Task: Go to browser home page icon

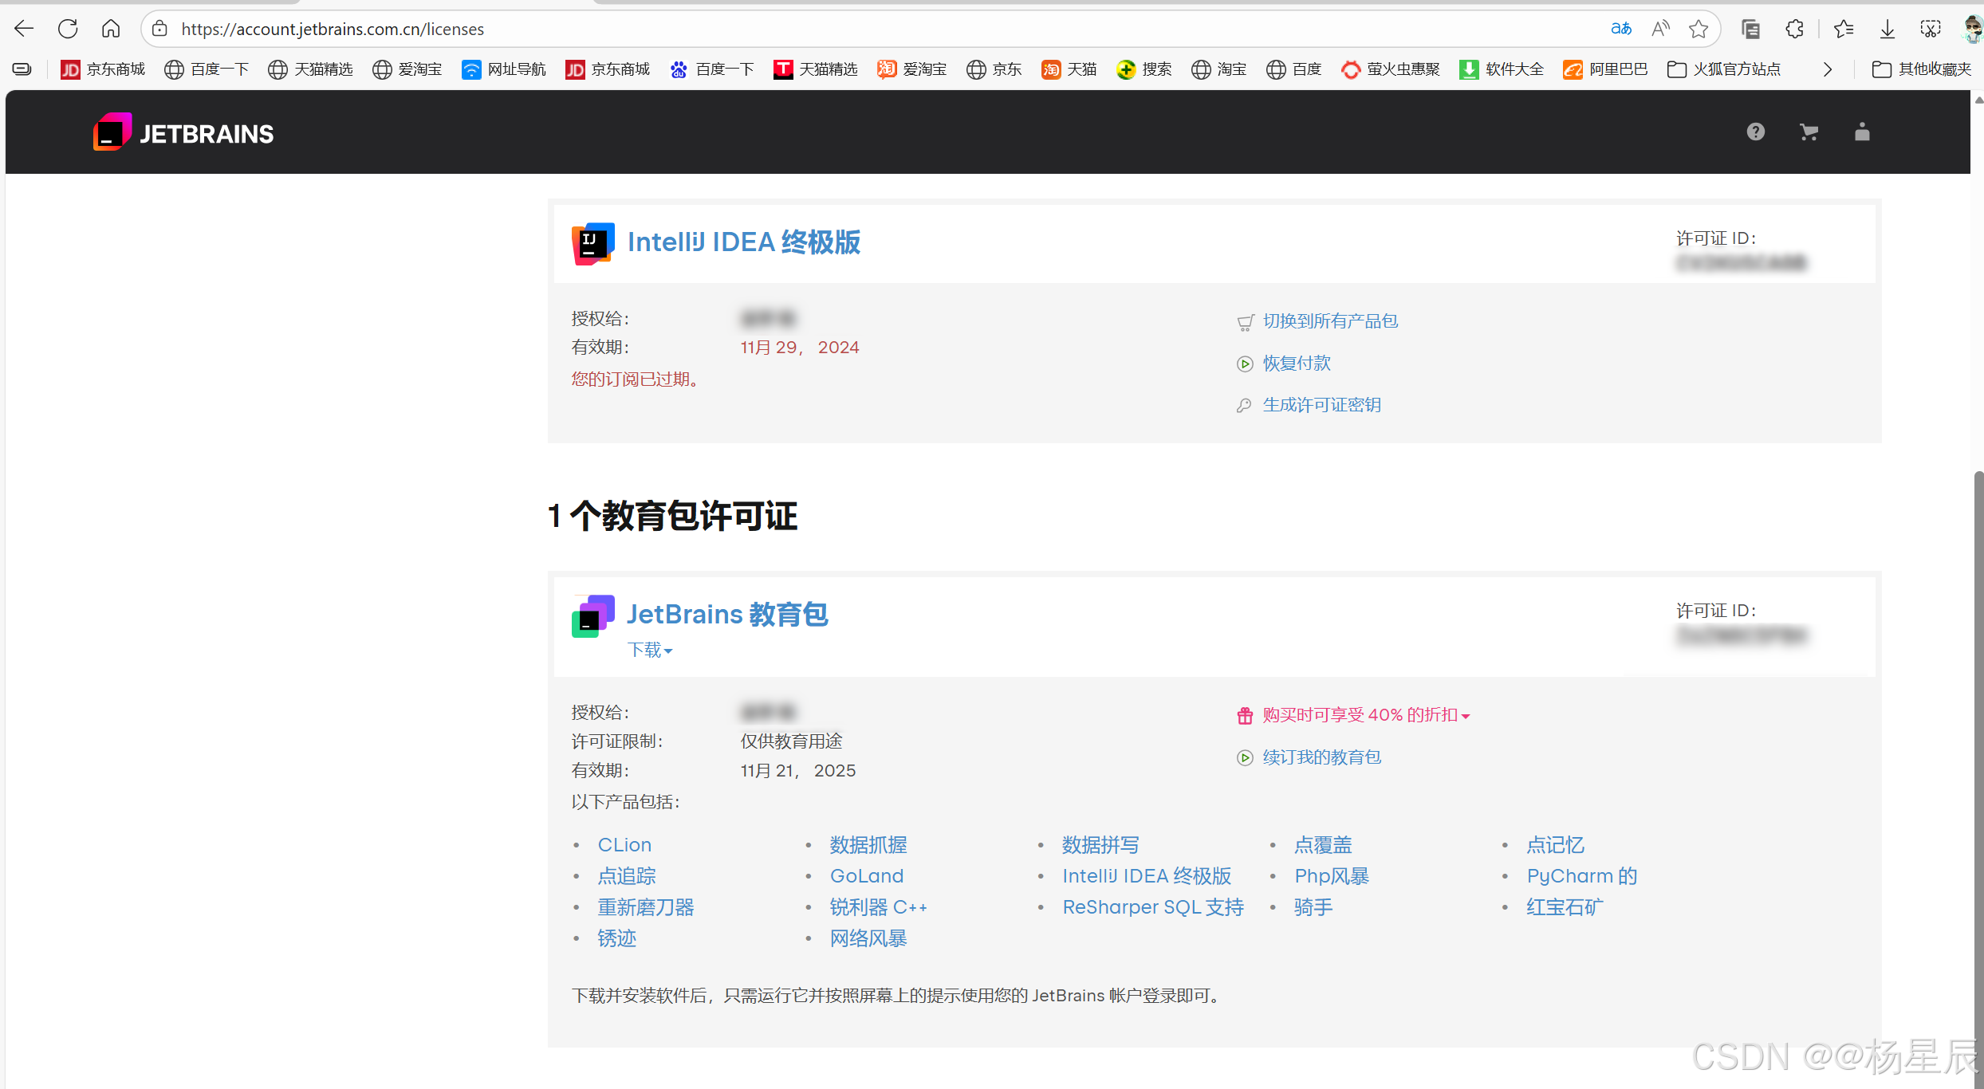Action: coord(111,29)
